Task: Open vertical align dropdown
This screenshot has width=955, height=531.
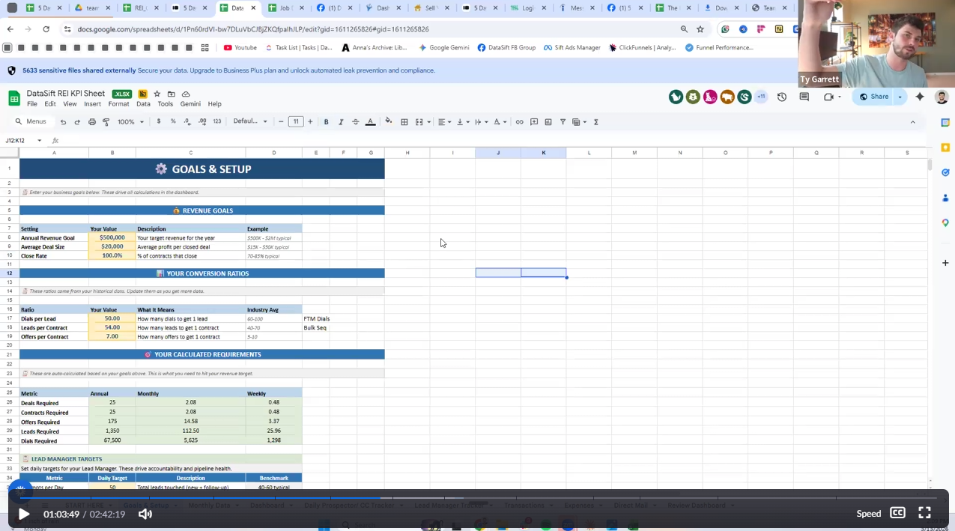Action: click(462, 122)
